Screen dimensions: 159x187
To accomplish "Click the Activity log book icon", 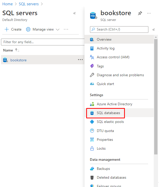I will coord(92,48).
